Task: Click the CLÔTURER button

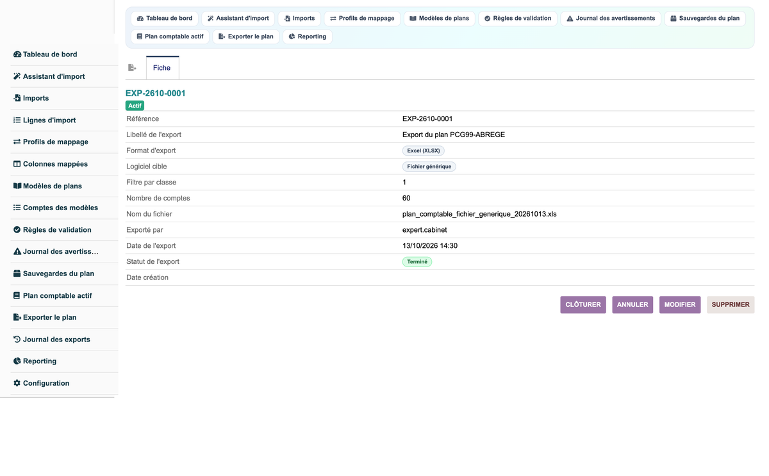Action: pyautogui.click(x=583, y=305)
